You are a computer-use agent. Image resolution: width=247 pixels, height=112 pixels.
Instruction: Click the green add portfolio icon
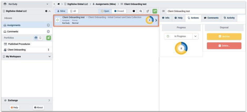coord(48,38)
